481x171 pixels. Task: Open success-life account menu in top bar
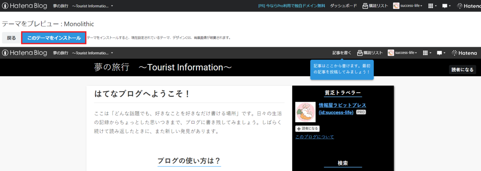[x=408, y=6]
